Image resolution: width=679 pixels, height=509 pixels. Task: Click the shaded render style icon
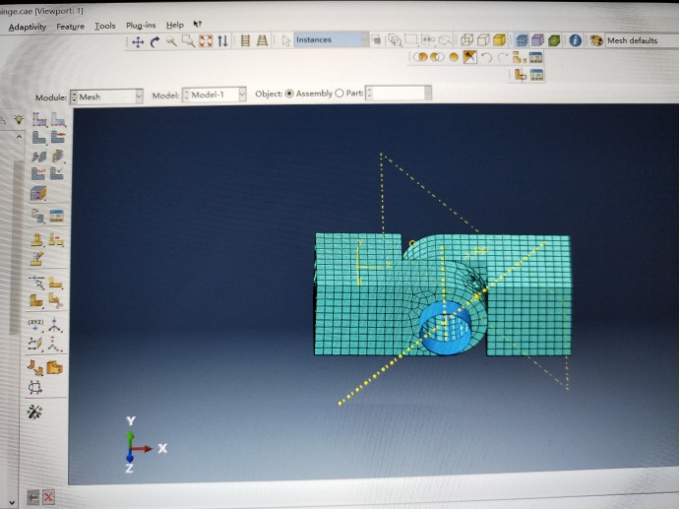click(x=500, y=40)
